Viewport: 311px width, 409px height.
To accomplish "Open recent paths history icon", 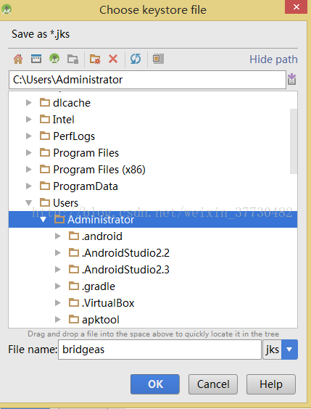I will [291, 79].
